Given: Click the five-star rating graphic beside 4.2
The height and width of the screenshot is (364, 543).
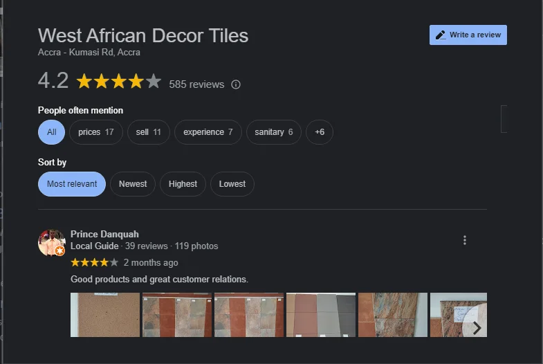Looking at the screenshot, I should 118,82.
